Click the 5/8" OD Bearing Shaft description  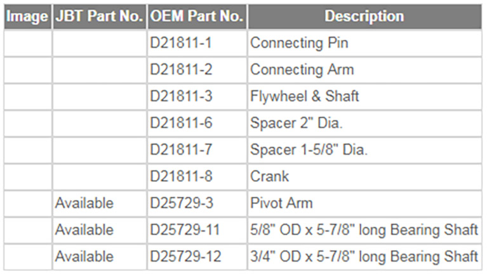tap(364, 230)
